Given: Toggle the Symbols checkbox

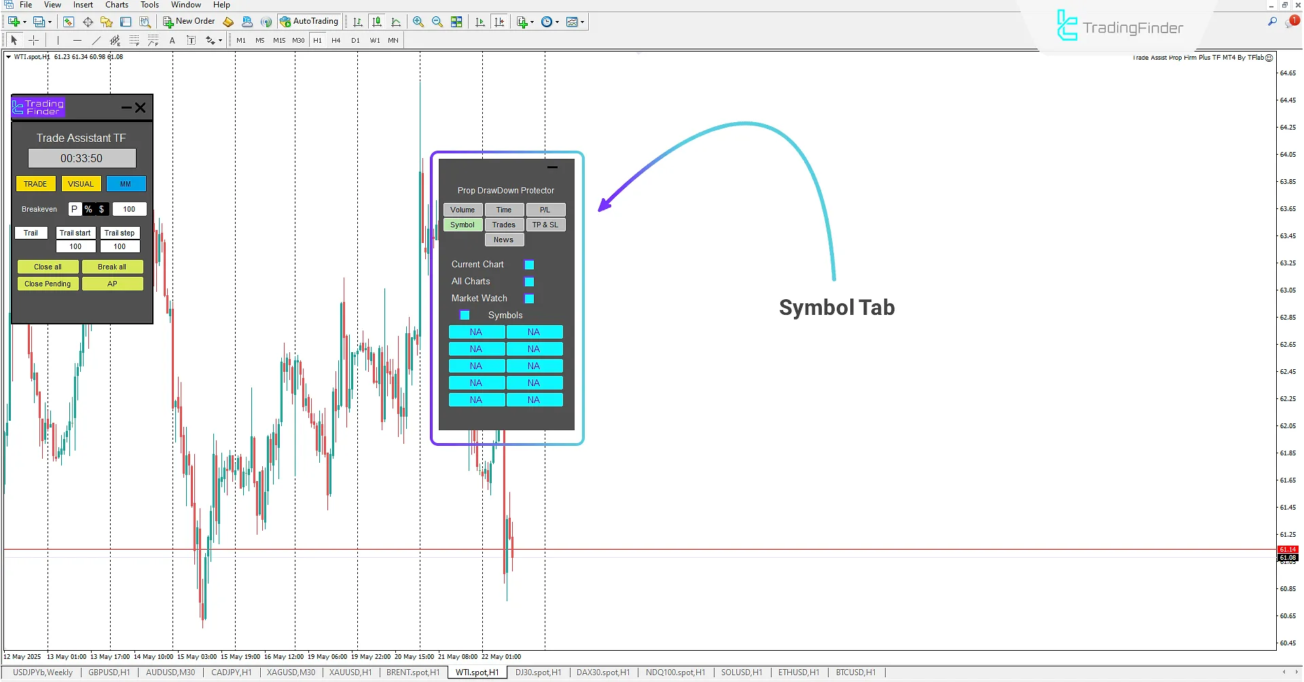Looking at the screenshot, I should click(465, 315).
